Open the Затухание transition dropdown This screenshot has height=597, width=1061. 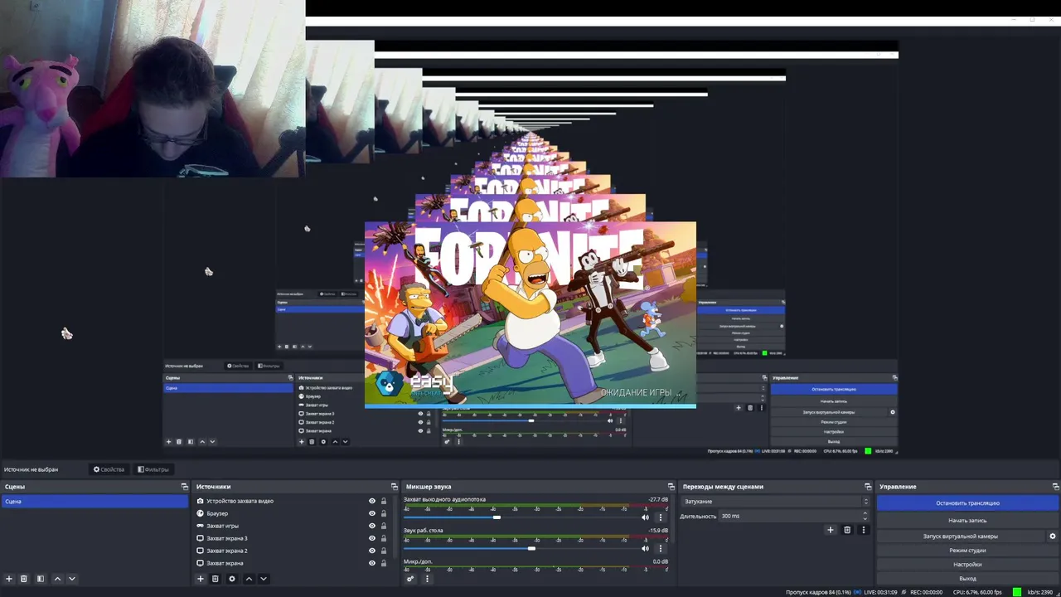[776, 502]
